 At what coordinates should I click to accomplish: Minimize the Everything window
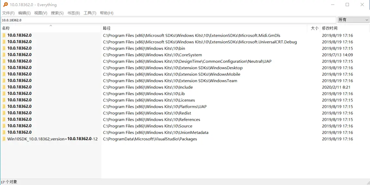[x=333, y=5]
